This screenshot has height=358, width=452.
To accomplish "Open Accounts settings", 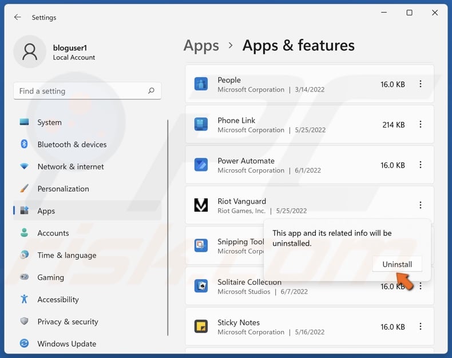I will (88, 233).
